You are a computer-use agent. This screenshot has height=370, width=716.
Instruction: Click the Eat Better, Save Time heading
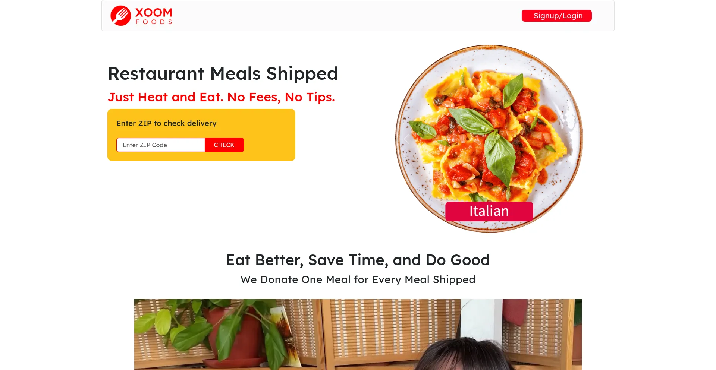click(358, 260)
